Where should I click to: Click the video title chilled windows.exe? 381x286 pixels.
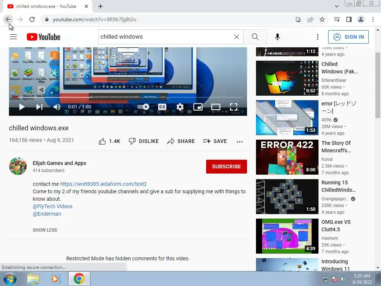pos(39,128)
